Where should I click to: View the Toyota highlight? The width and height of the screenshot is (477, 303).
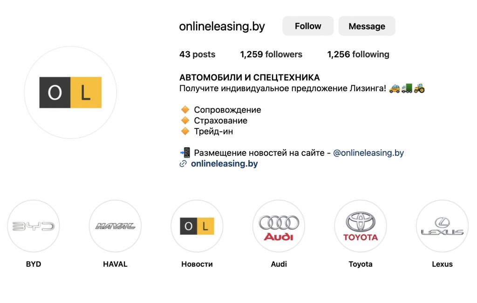coord(360,226)
